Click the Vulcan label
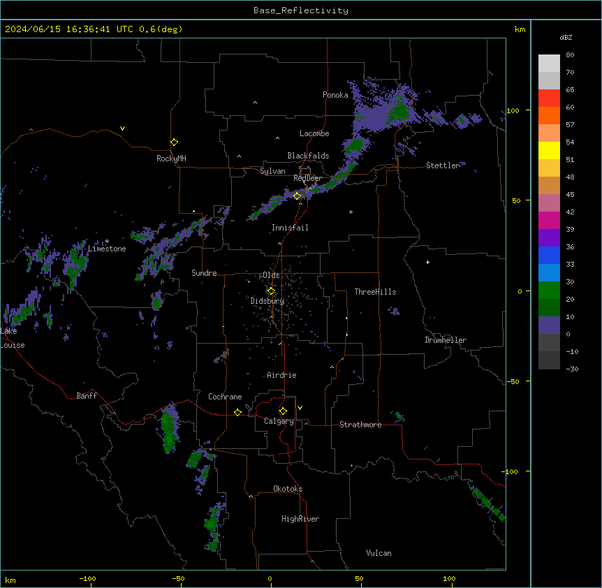 (379, 553)
